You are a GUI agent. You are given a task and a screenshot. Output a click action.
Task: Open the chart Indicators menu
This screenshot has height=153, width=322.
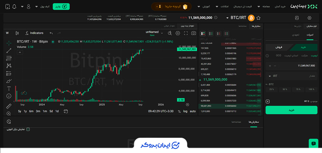pos(34,33)
